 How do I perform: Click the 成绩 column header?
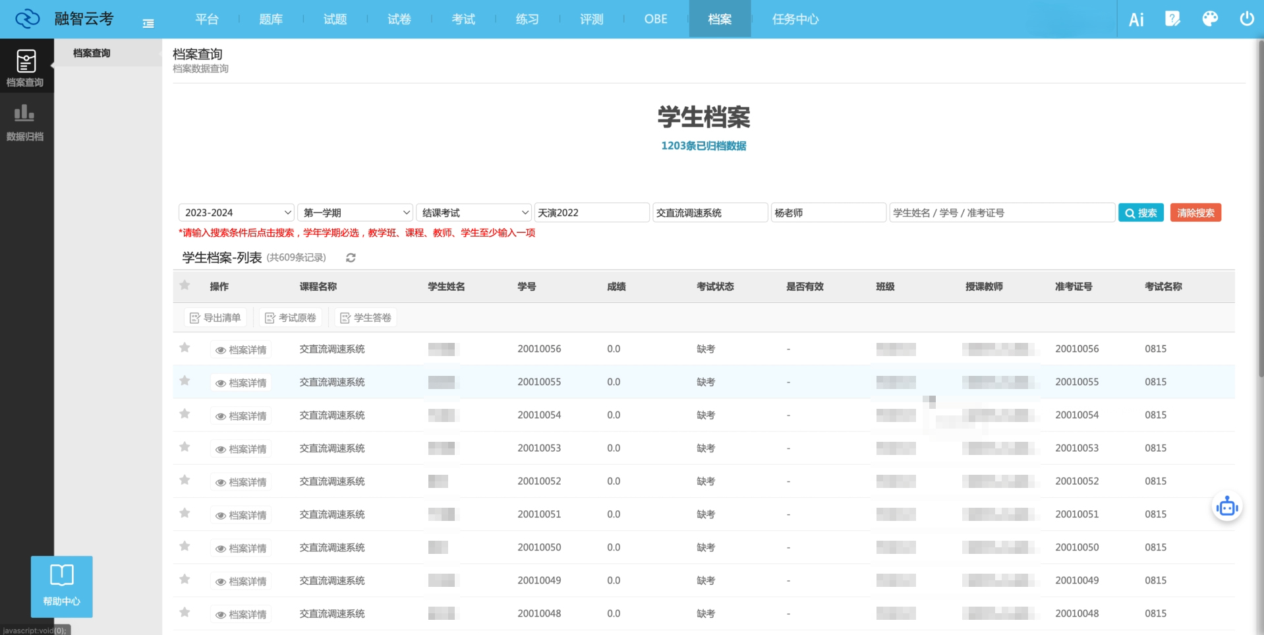616,286
